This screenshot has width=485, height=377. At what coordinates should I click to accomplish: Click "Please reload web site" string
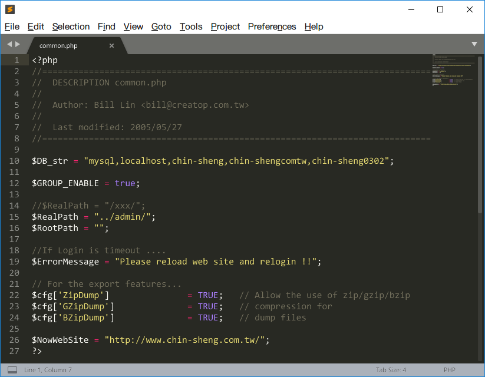click(x=216, y=262)
